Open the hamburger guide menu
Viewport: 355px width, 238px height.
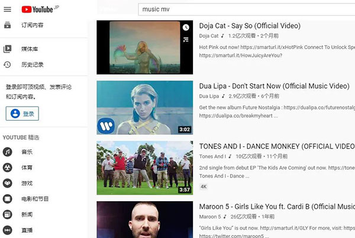coord(8,9)
